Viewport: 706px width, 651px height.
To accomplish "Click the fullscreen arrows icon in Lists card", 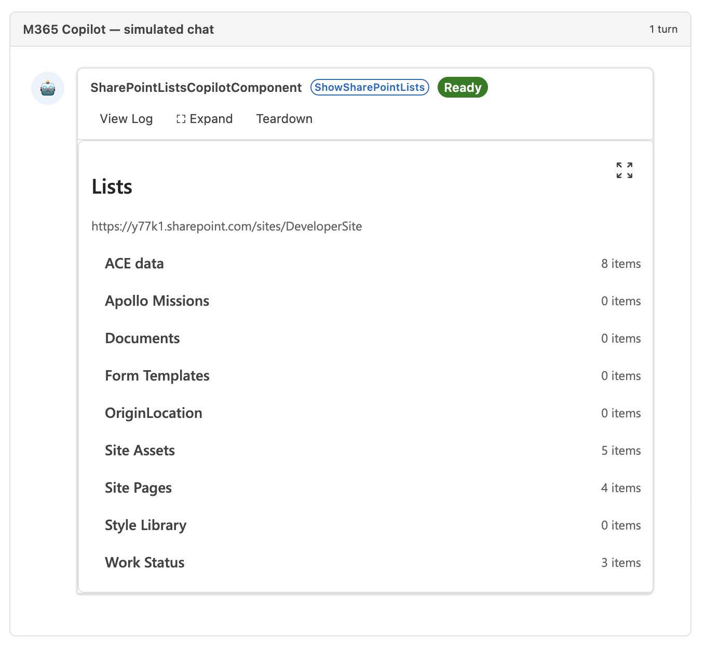I will [x=624, y=170].
